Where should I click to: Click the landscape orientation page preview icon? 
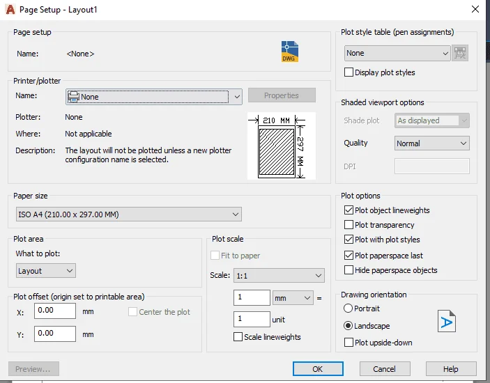447,321
